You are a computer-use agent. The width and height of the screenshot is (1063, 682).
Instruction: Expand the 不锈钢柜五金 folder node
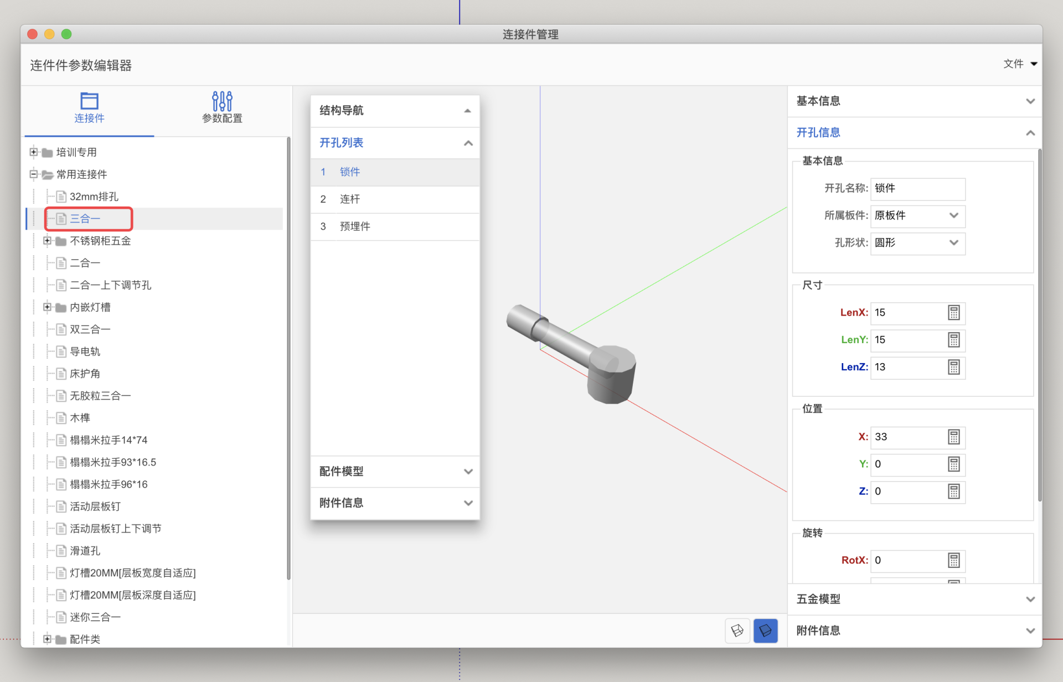(47, 240)
